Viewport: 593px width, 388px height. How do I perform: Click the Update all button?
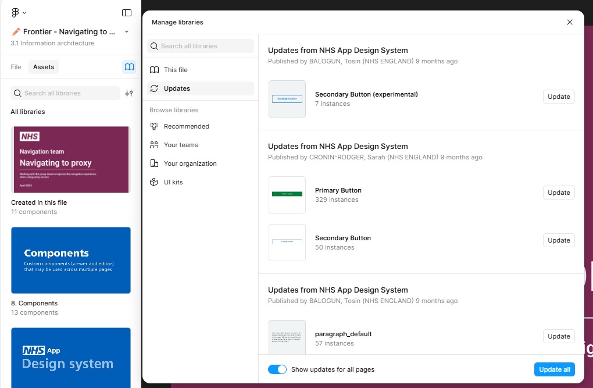(x=554, y=369)
